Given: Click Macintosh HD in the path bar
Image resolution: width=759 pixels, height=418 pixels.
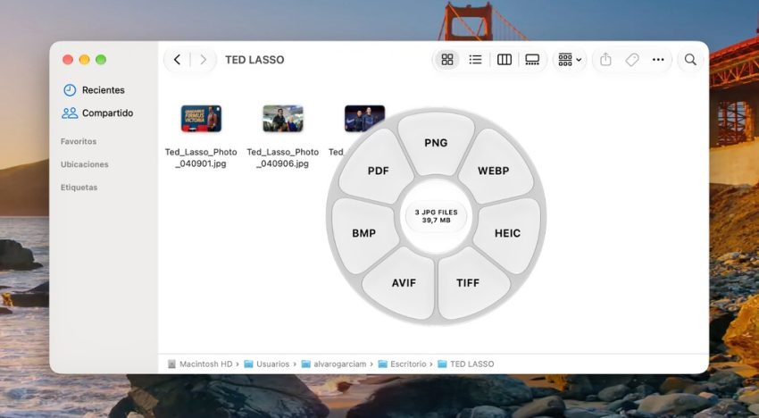Looking at the screenshot, I should coord(200,364).
